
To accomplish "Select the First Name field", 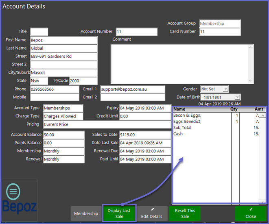I will point(63,40).
